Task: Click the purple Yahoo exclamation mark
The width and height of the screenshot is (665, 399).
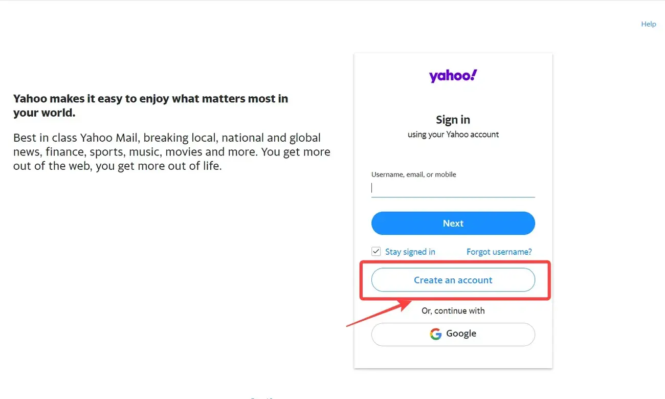Action: point(474,75)
